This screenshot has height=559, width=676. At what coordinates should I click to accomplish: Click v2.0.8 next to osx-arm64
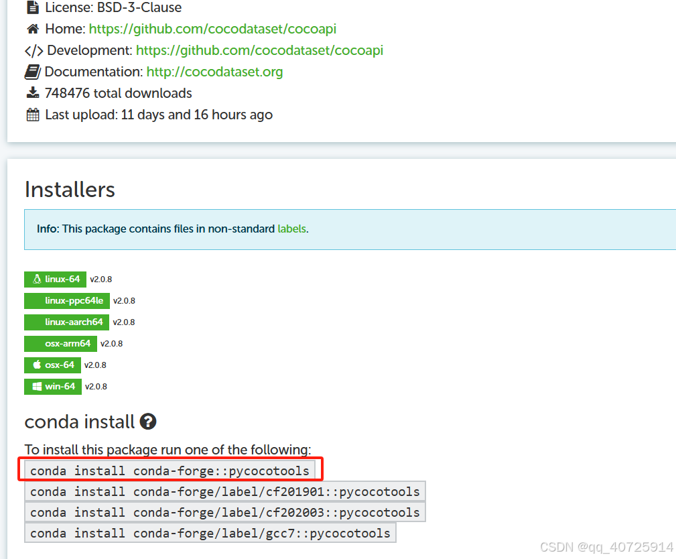point(112,344)
